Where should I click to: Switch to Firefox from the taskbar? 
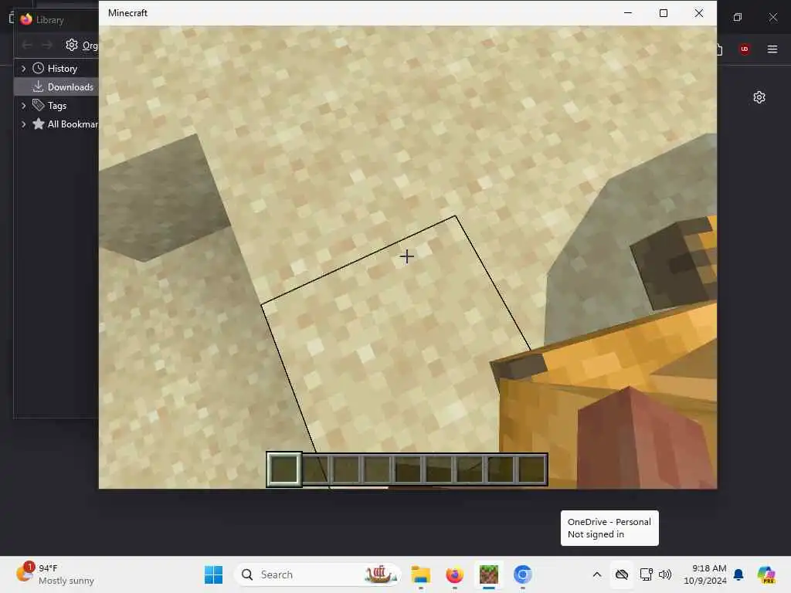click(x=454, y=574)
